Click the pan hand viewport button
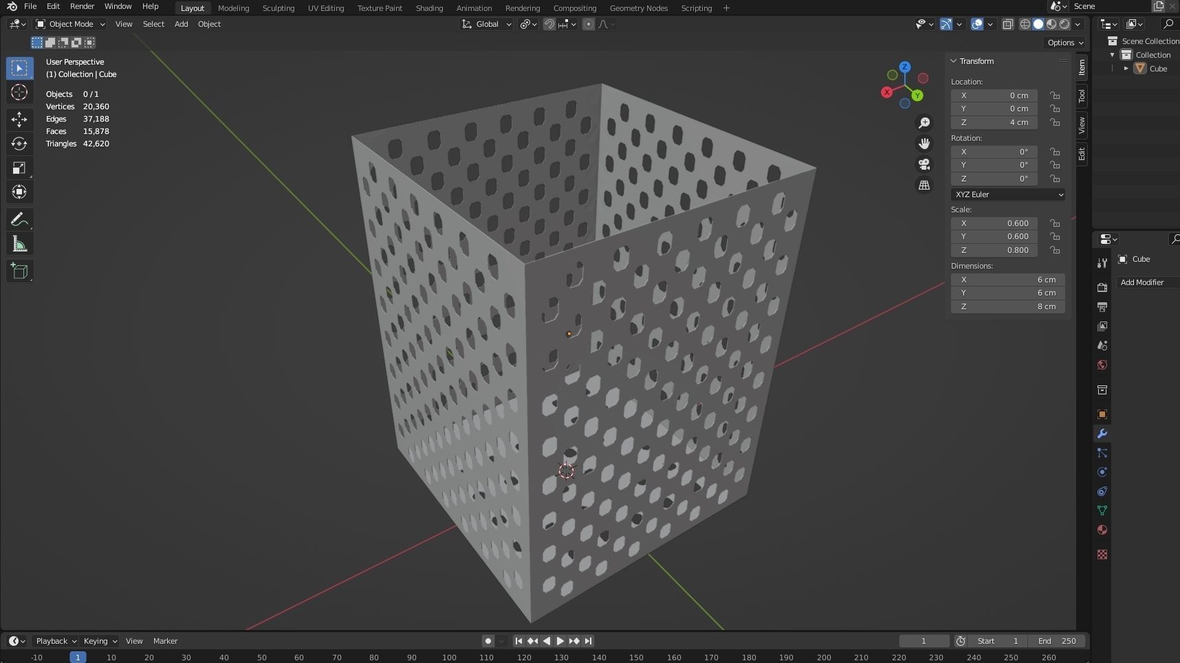This screenshot has height=663, width=1180. 924,143
